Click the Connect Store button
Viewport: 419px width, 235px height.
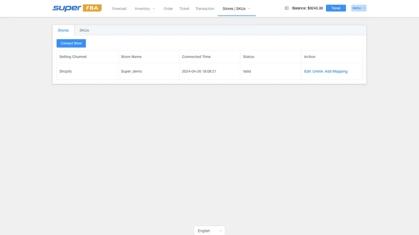[x=71, y=43]
